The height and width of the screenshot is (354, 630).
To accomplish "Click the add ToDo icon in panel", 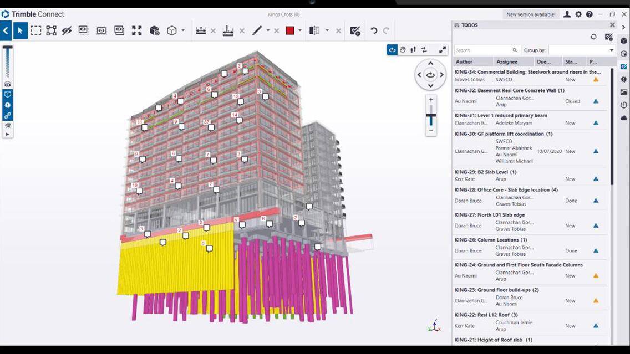I will [609, 37].
